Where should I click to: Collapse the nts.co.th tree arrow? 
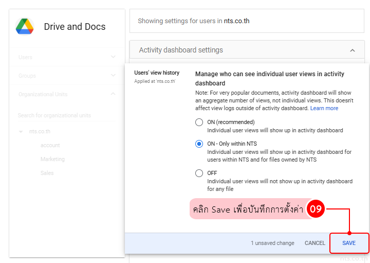point(21,132)
